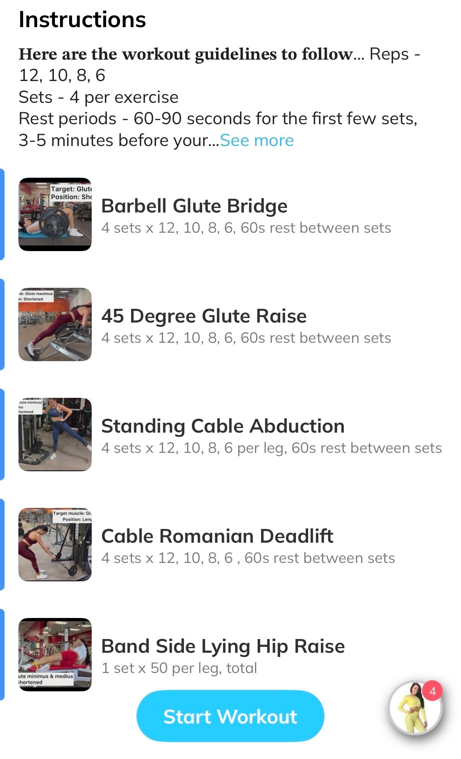
Task: Open Standing Cable Abduction thumbnail
Action: (x=55, y=435)
